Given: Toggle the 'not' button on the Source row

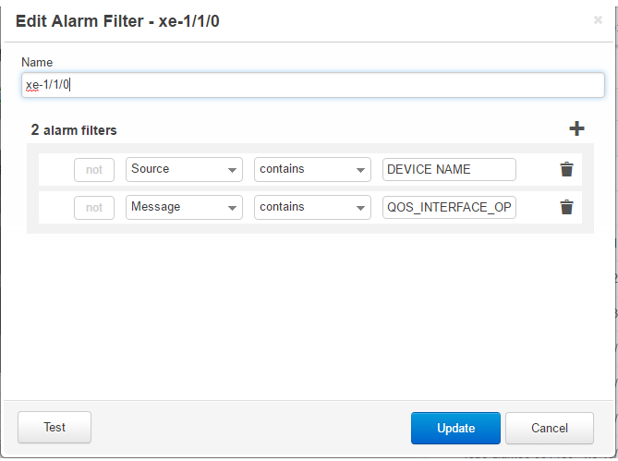Looking at the screenshot, I should tap(94, 170).
